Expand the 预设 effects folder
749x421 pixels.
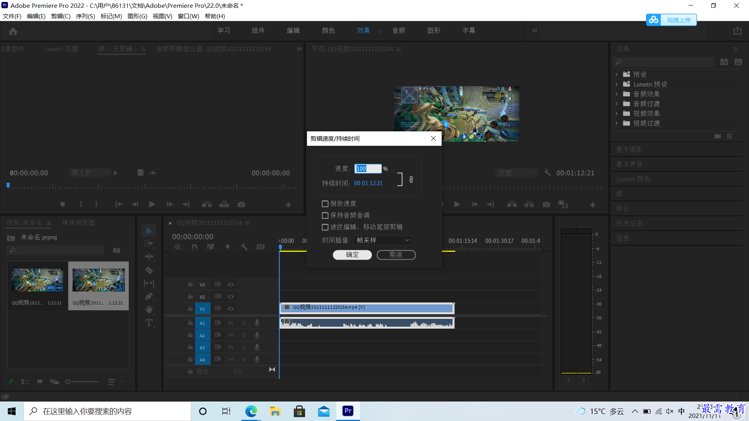point(616,74)
